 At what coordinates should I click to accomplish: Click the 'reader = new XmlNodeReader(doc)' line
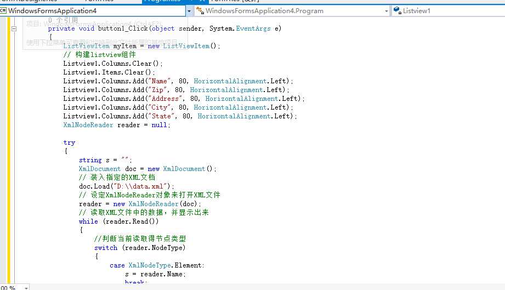140,204
